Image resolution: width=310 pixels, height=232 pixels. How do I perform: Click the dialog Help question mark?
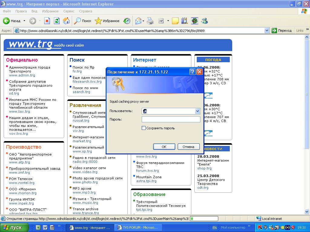193,72
